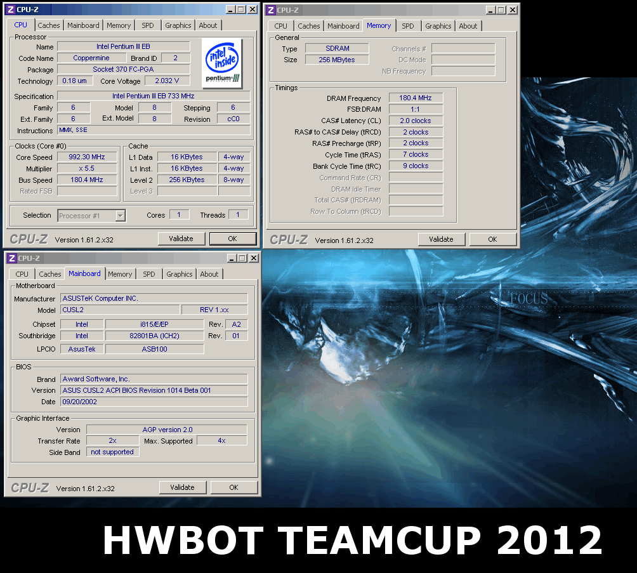
Task: Open About tab in Memory window
Action: [468, 26]
